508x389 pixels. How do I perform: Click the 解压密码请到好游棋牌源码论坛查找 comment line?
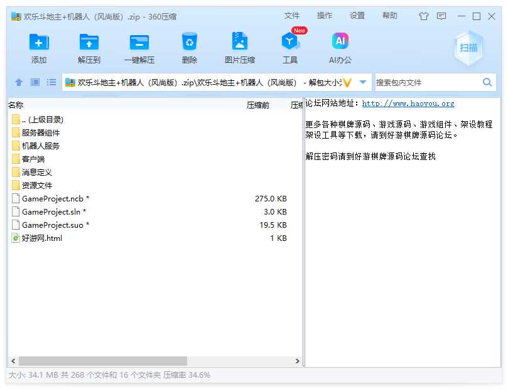(370, 157)
